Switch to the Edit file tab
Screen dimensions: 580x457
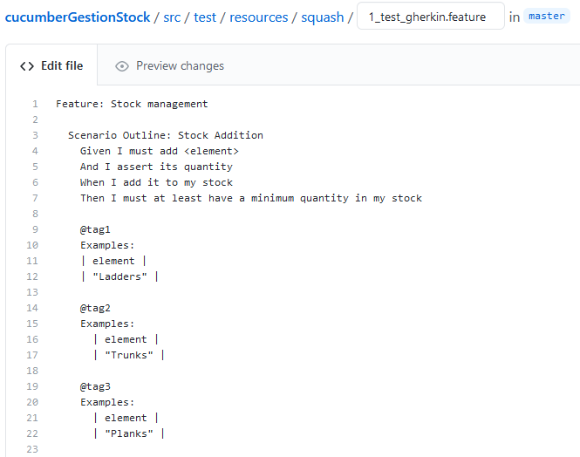[x=52, y=66]
